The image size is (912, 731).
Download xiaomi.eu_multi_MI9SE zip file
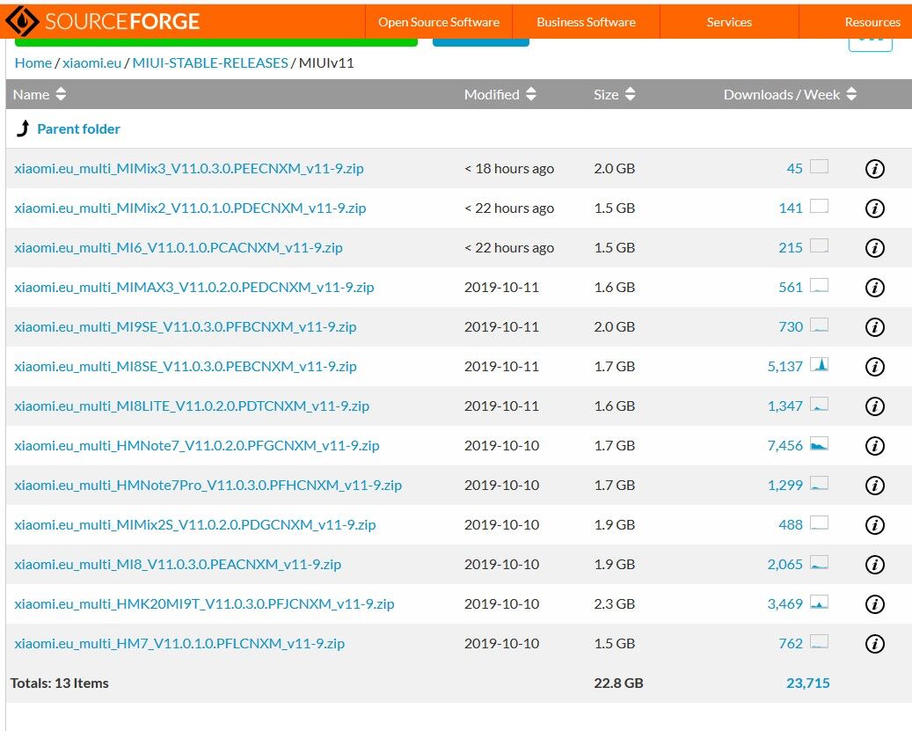coord(186,327)
